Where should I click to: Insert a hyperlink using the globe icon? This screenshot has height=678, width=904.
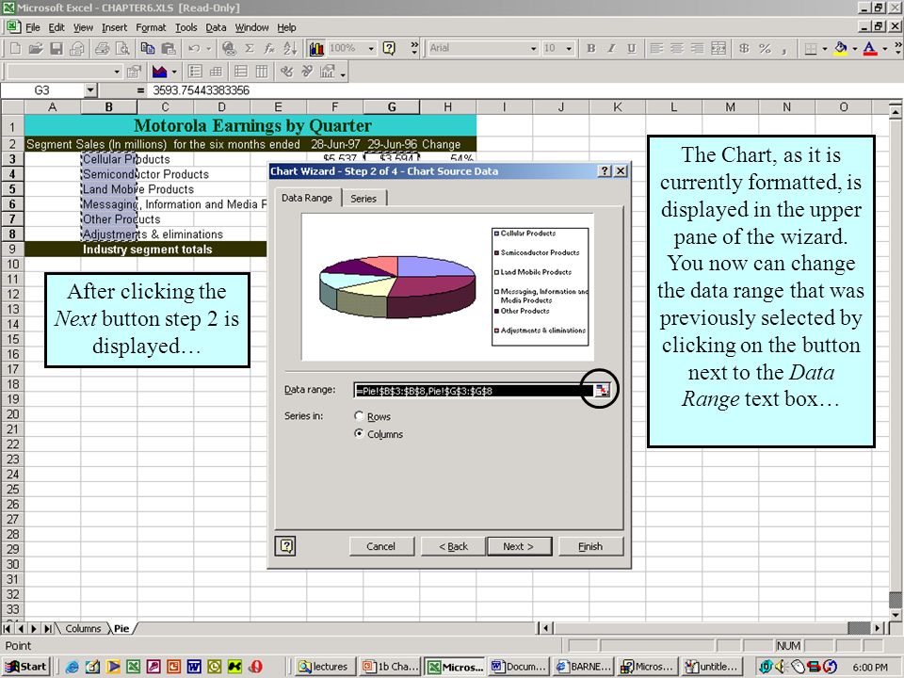pos(229,48)
